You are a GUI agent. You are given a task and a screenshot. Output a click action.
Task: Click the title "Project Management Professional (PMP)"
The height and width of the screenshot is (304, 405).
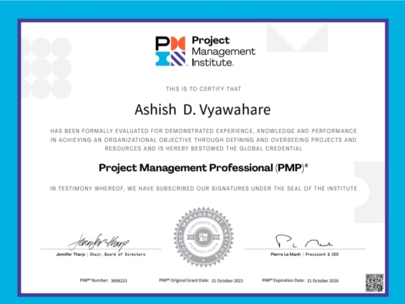tap(203, 168)
